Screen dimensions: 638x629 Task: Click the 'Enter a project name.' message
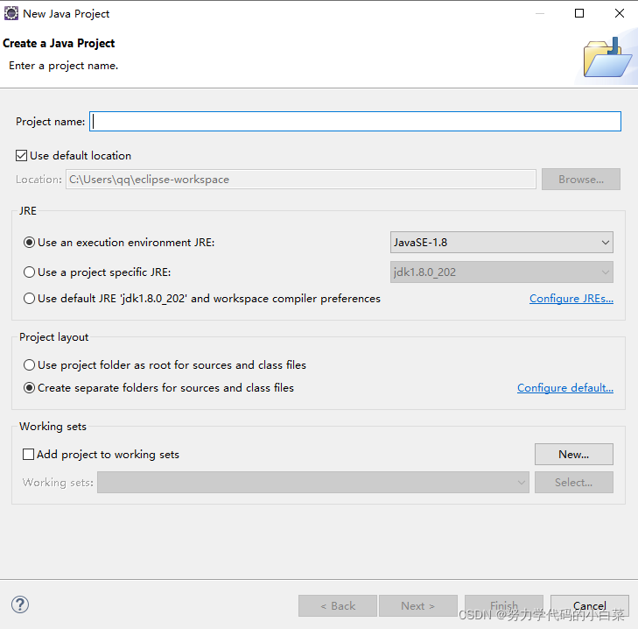(64, 66)
